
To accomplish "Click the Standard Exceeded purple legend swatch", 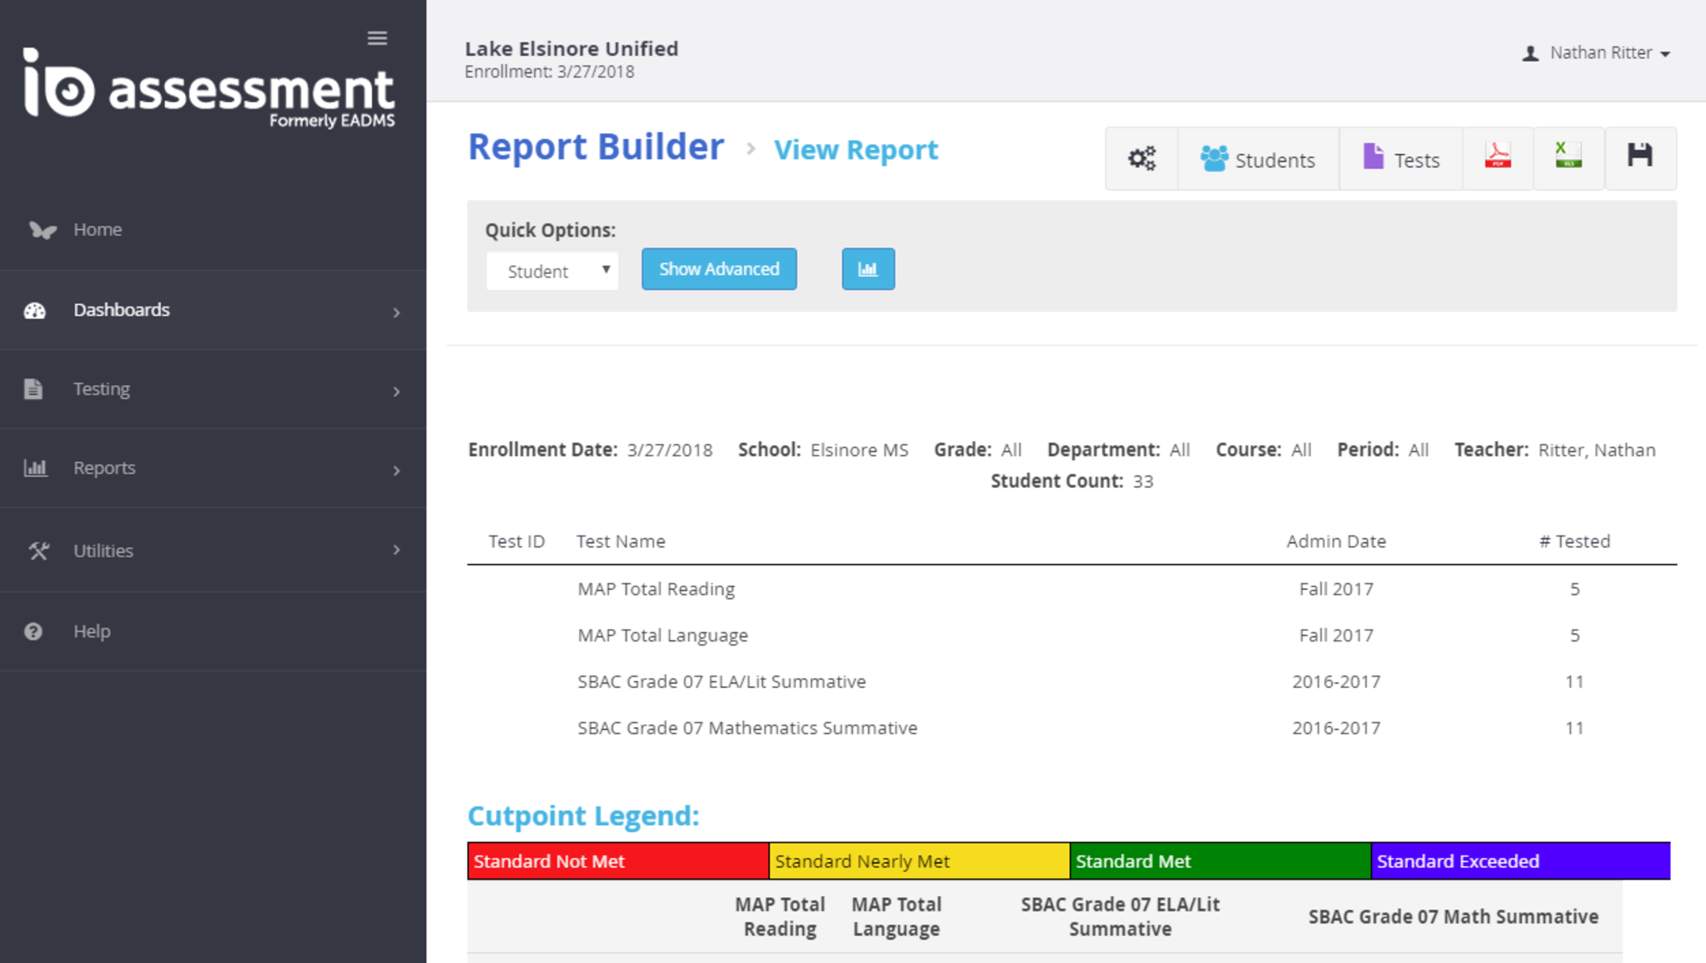I will [x=1519, y=861].
